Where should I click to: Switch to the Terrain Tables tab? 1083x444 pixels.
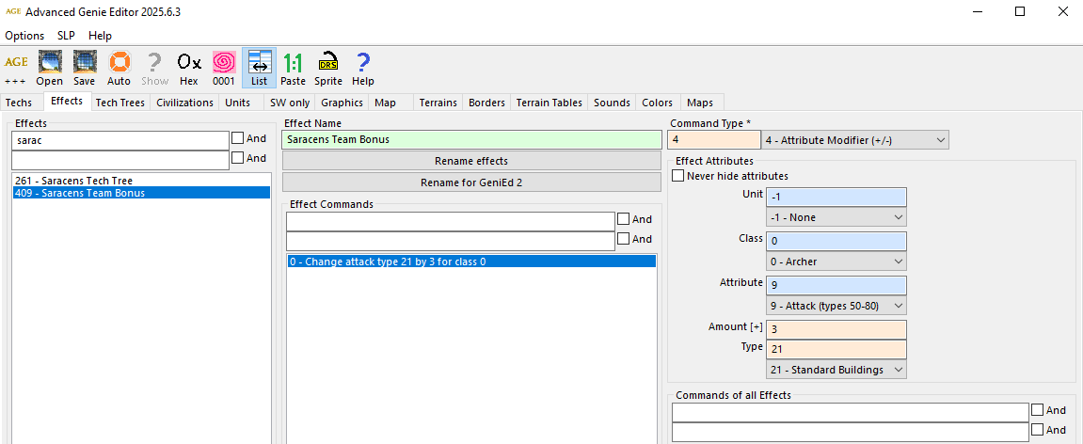tap(549, 103)
